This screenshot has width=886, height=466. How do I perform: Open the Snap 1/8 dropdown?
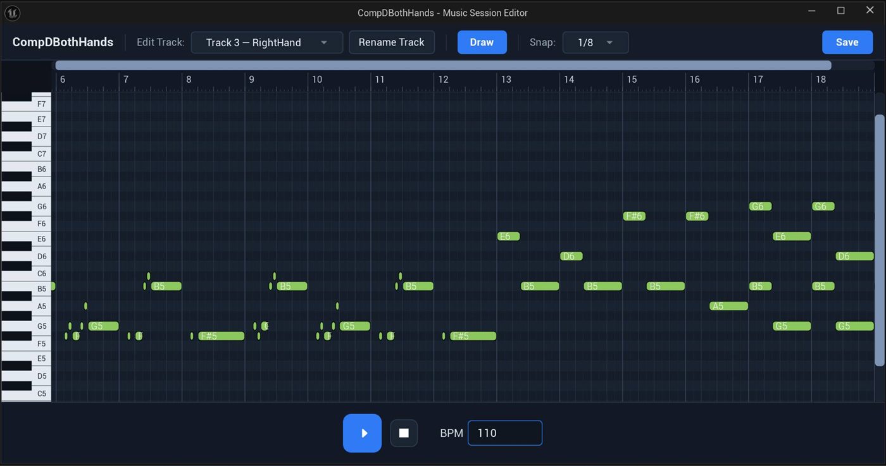tap(596, 42)
